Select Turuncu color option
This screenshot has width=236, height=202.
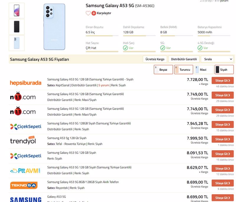tap(183, 70)
